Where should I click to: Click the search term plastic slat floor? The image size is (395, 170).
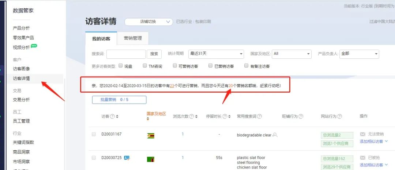click(x=251, y=158)
